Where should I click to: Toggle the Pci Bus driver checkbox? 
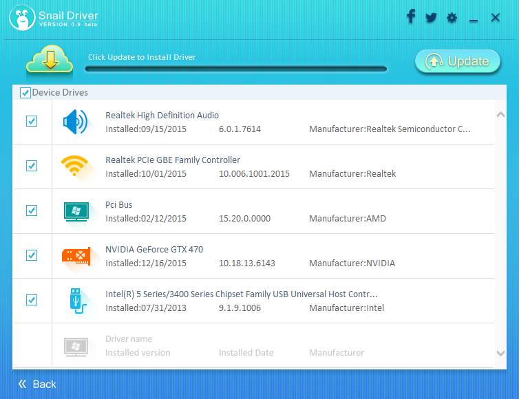(x=32, y=211)
